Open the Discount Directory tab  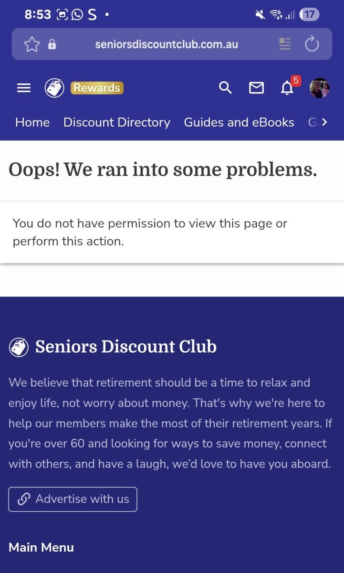pos(117,122)
